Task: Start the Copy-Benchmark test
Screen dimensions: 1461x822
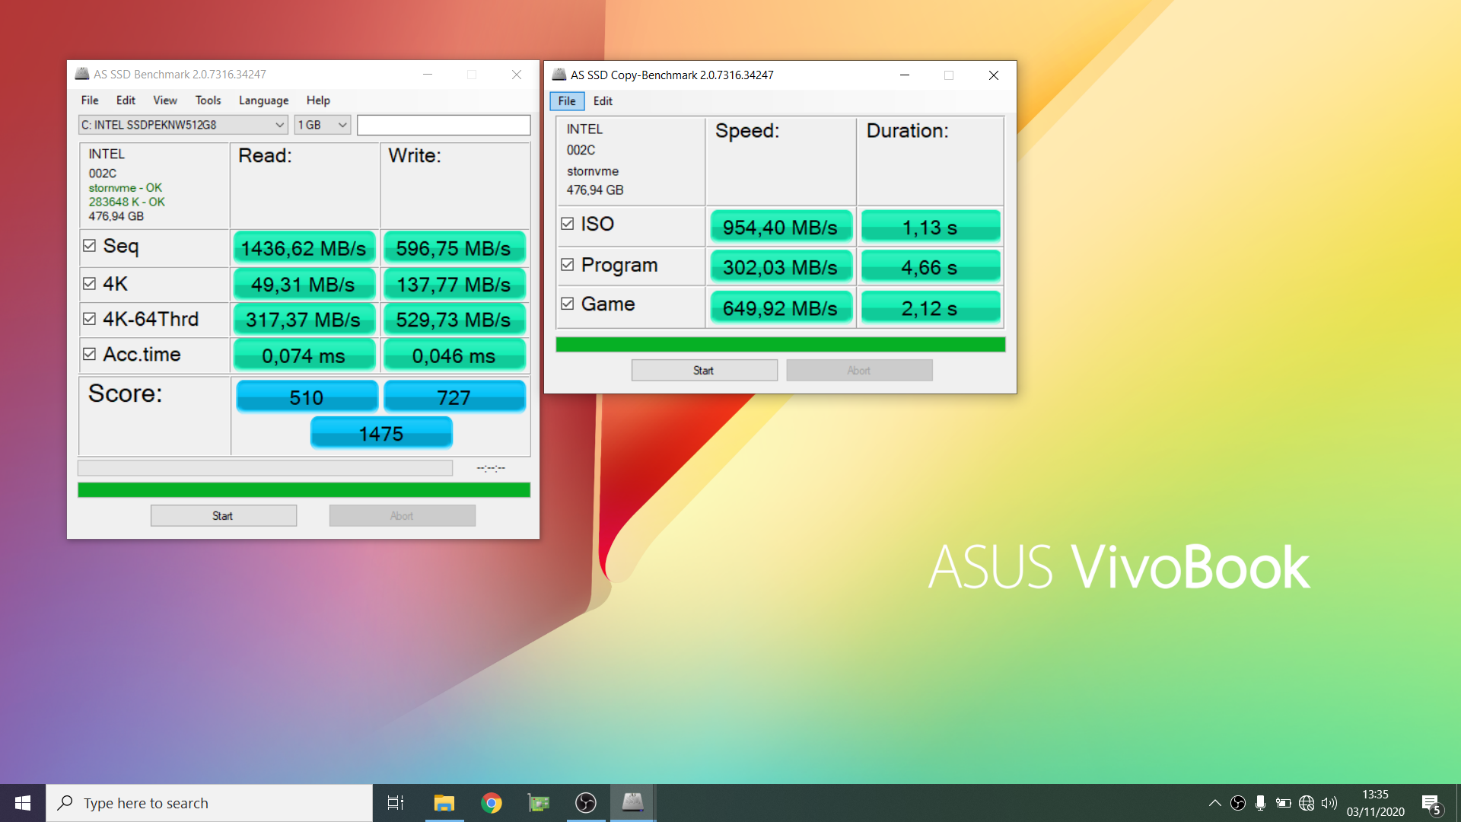Action: [x=704, y=371]
